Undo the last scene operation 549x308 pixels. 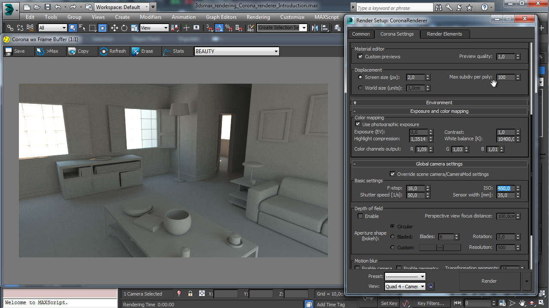pos(58,7)
